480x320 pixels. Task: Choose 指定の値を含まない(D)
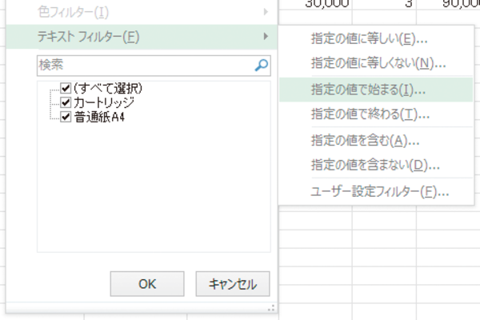coord(376,166)
